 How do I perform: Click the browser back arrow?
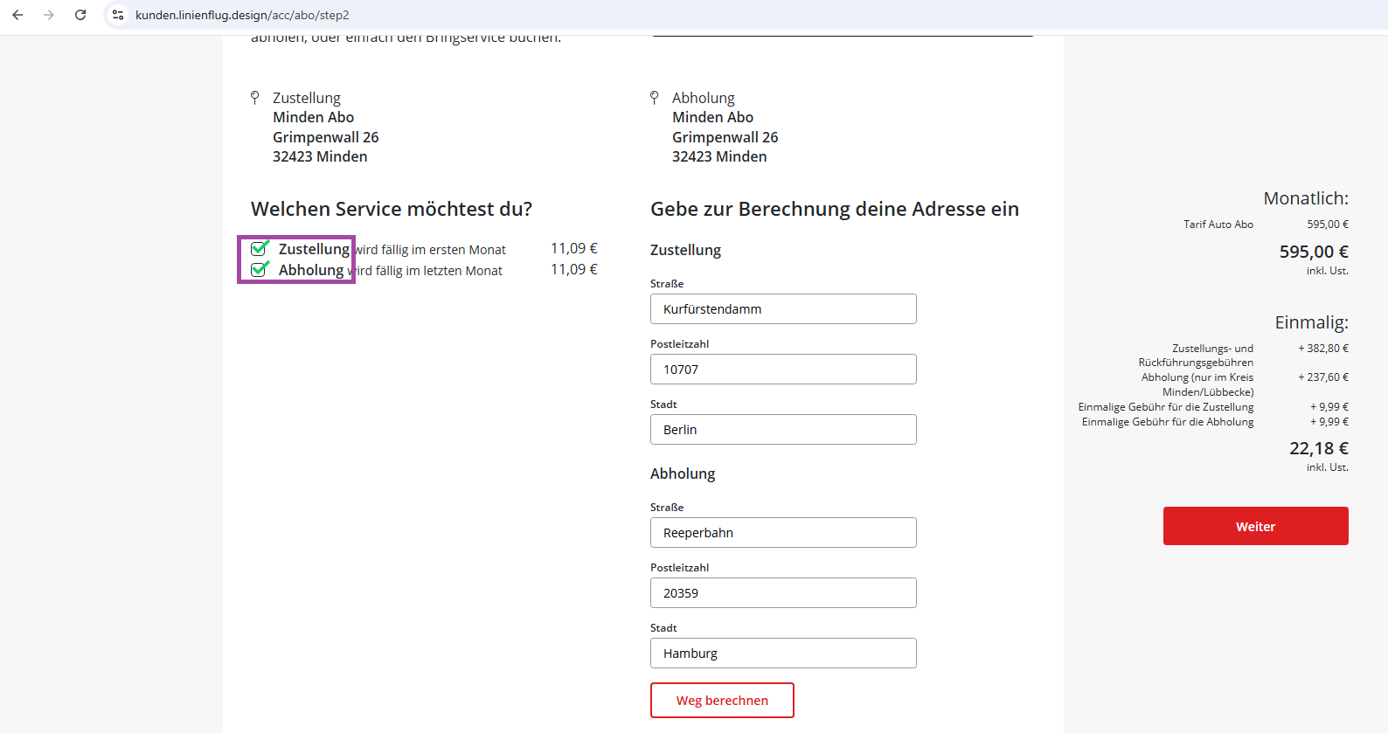point(17,15)
